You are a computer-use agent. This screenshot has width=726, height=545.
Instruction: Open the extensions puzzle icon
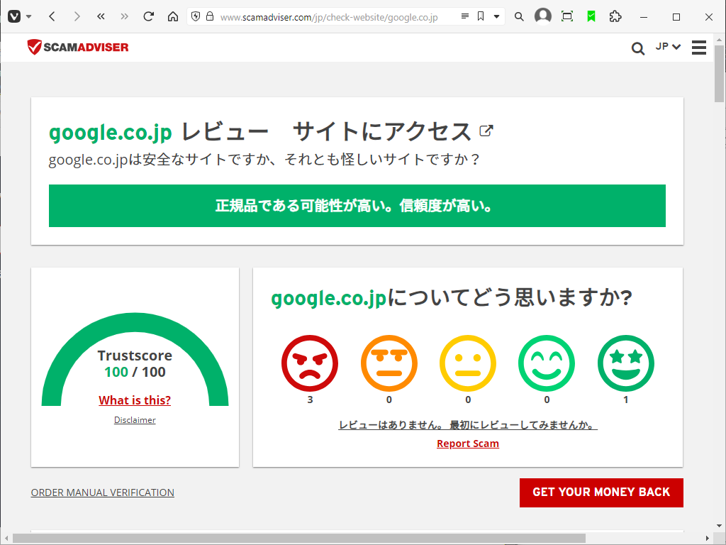[615, 17]
